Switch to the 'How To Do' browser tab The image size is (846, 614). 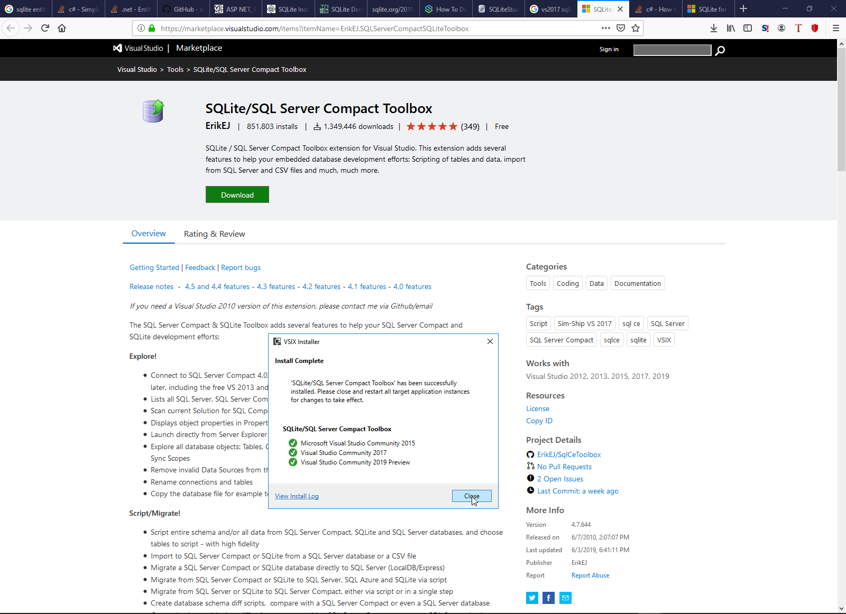tap(445, 9)
